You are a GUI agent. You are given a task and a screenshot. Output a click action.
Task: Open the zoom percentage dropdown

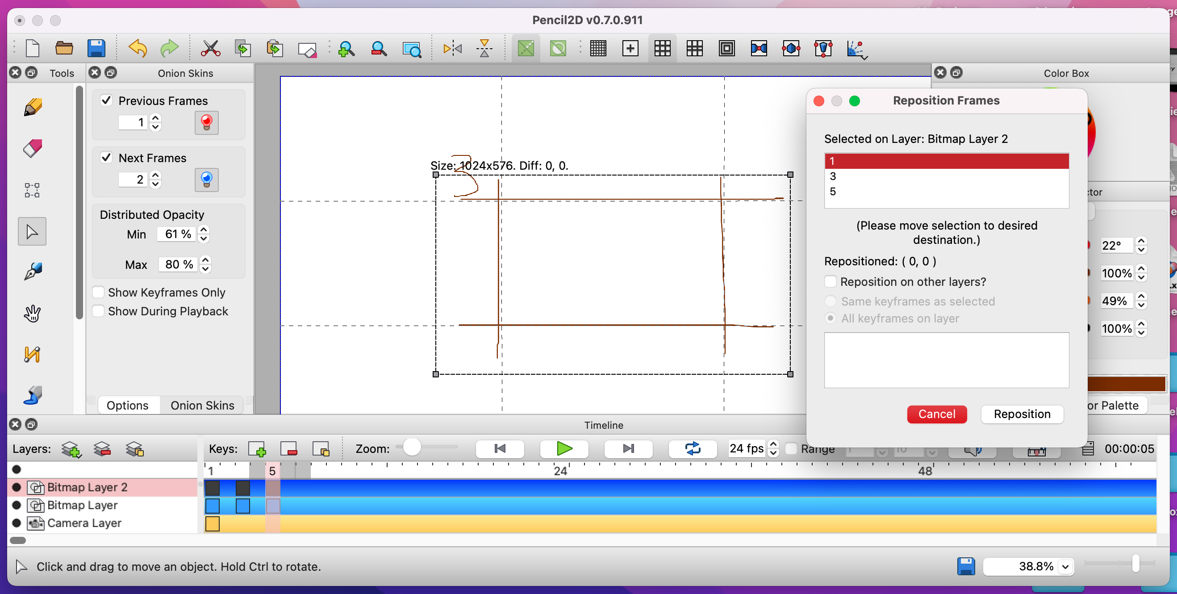point(1065,567)
